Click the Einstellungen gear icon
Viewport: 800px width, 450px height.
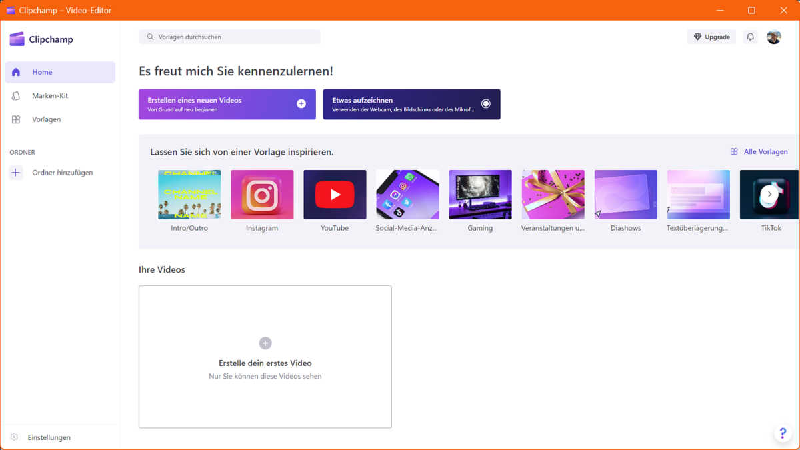pos(14,437)
